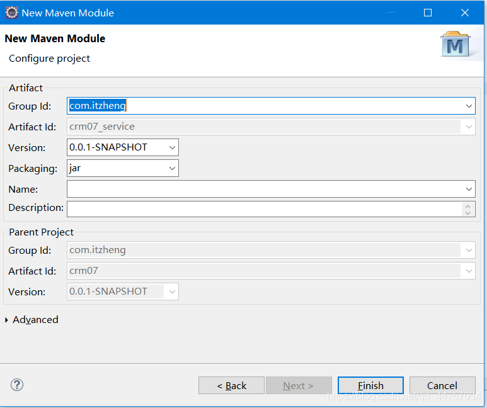The height and width of the screenshot is (408, 487).
Task: Open the Name field dropdown arrow
Action: click(x=469, y=189)
